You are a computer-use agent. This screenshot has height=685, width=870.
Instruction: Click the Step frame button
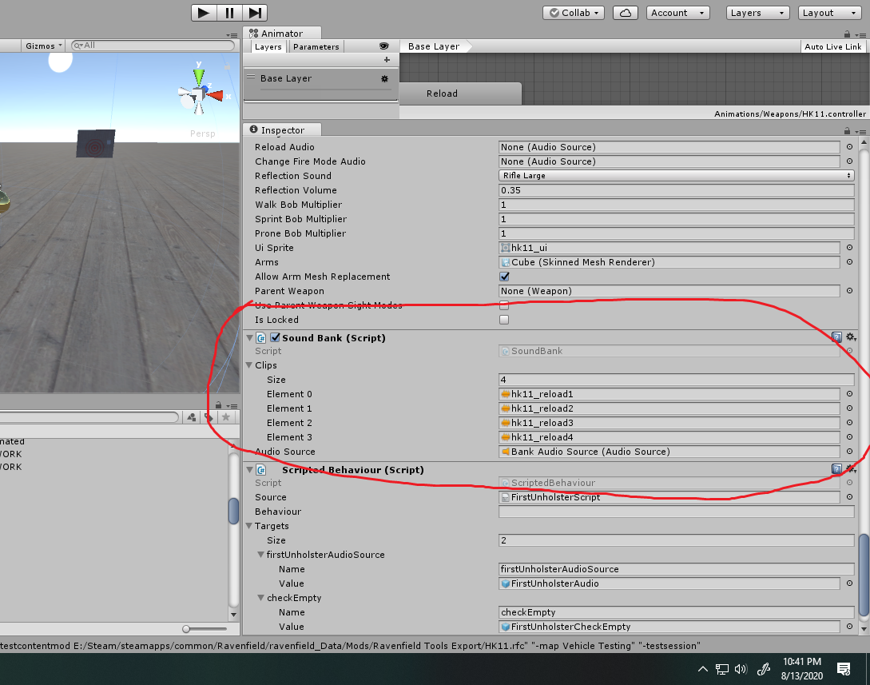255,13
